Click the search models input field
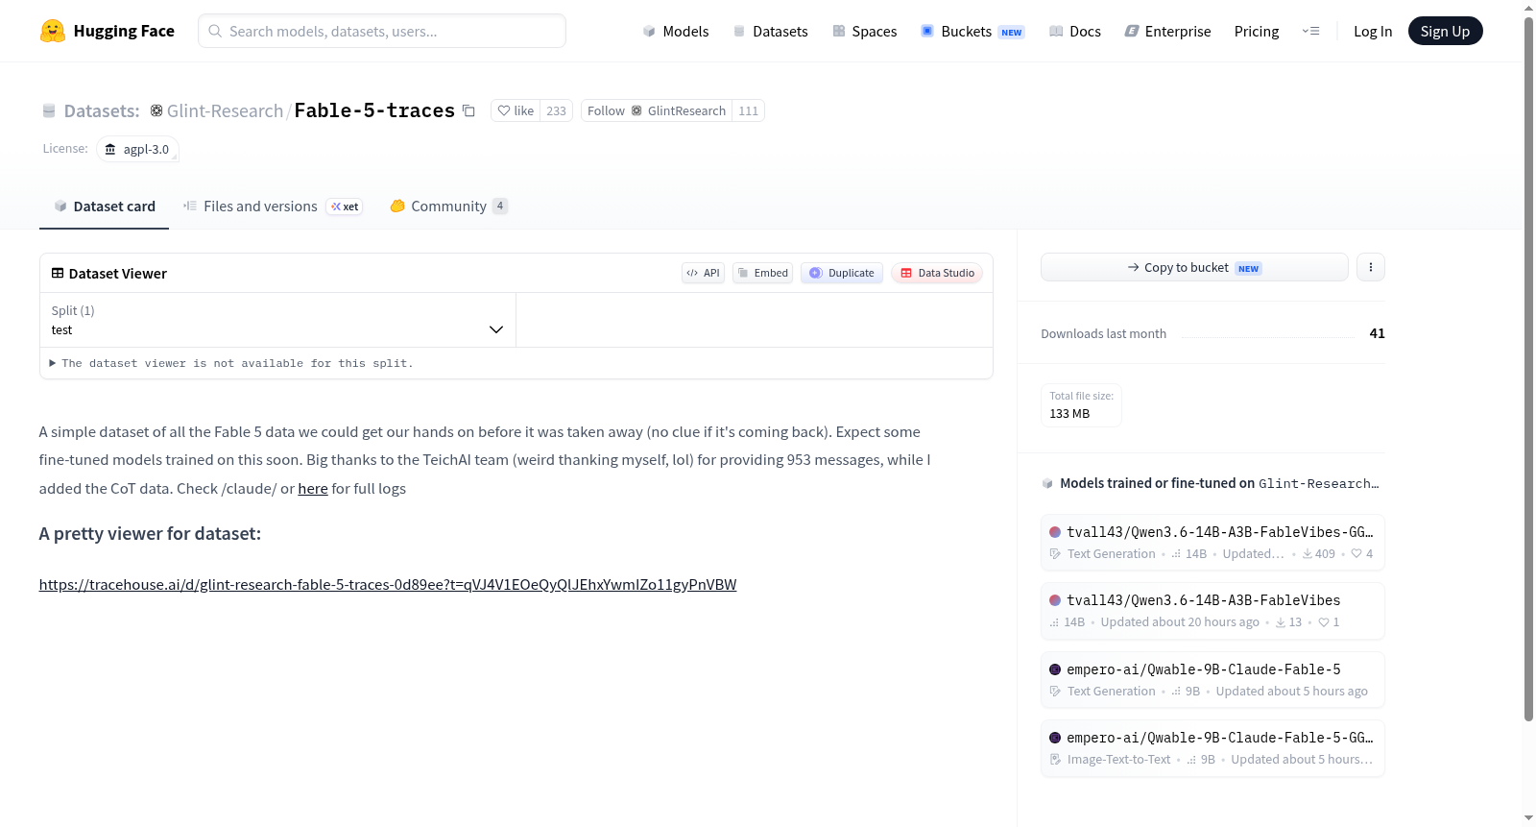The width and height of the screenshot is (1536, 827). click(382, 31)
